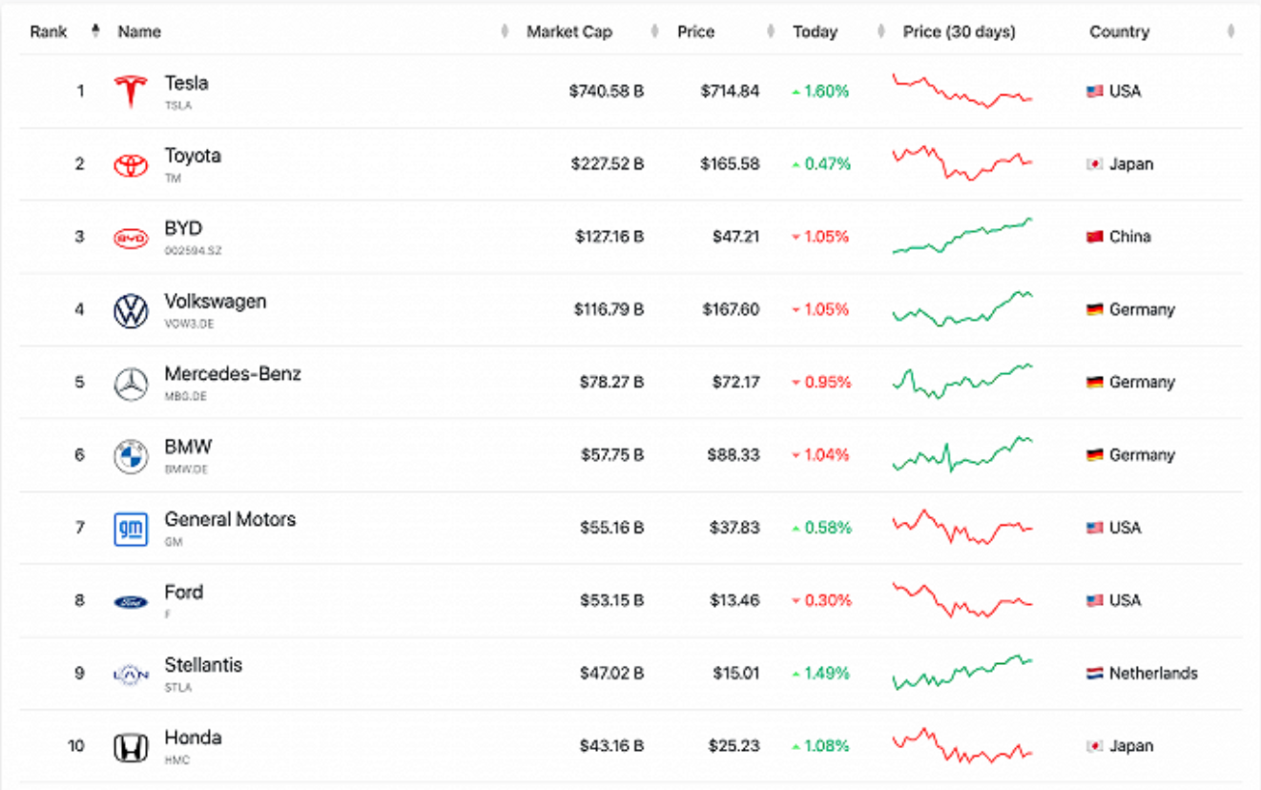Click BYD's price $47.21
This screenshot has height=790, width=1261.
736,237
